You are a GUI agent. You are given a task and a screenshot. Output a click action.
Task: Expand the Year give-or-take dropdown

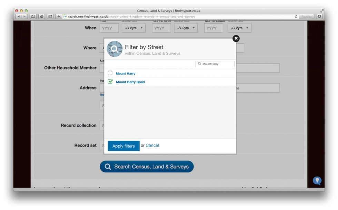pos(133,28)
